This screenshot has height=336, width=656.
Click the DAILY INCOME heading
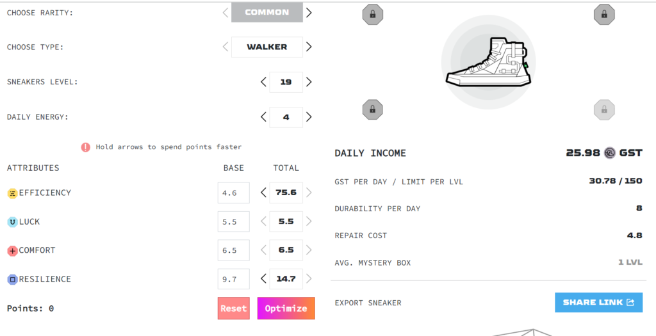[370, 153]
